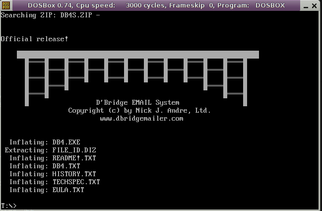Click the Official release! text
The image size is (322, 211).
pos(34,39)
